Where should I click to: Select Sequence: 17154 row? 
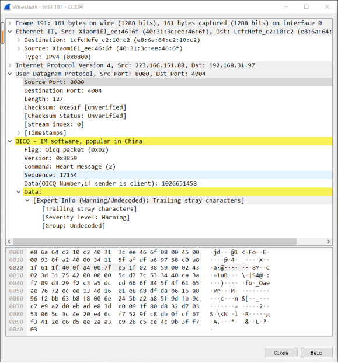[x=178, y=175]
